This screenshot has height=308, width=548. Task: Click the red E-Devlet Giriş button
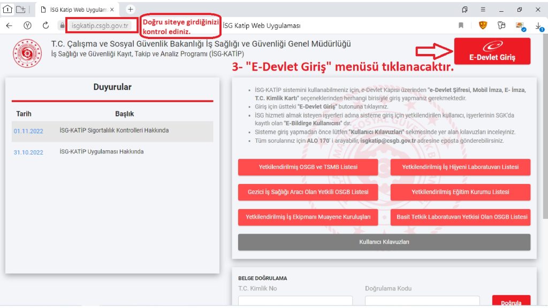point(492,51)
